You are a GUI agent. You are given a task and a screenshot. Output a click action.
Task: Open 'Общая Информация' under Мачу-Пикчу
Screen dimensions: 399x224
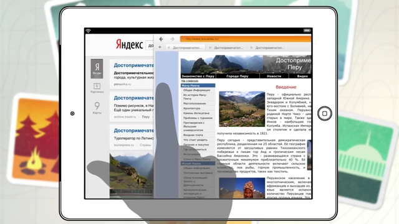[x=197, y=90]
